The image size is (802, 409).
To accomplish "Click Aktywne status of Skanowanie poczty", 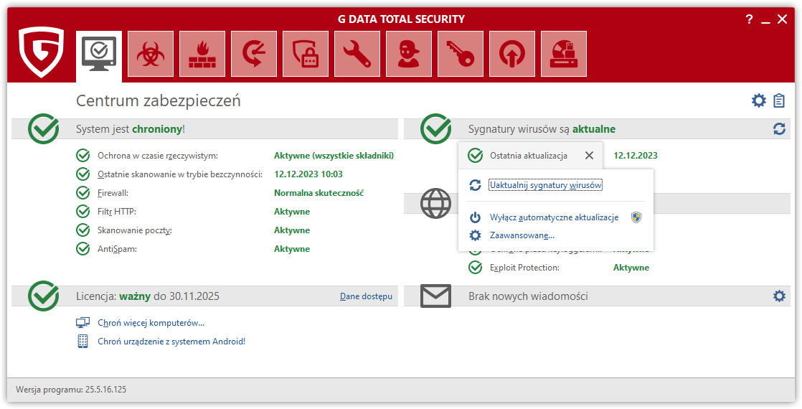I will pos(291,230).
